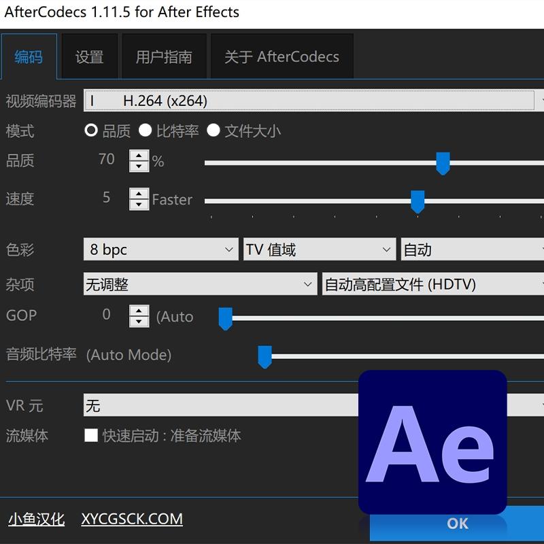Click the GOP value field showing 0
Viewport: 544px width, 544px height.
(x=106, y=315)
